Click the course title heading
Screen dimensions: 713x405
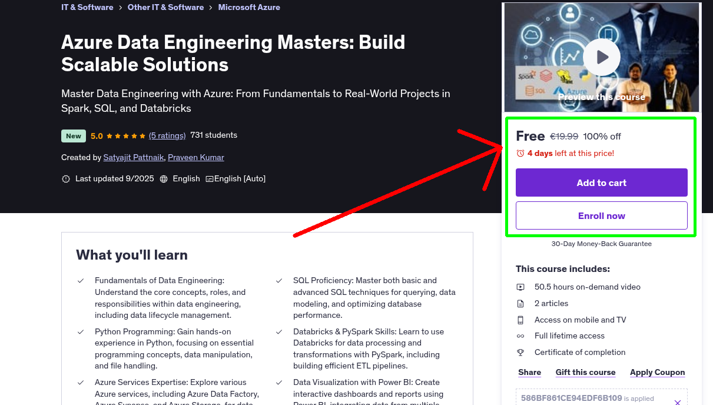(233, 53)
